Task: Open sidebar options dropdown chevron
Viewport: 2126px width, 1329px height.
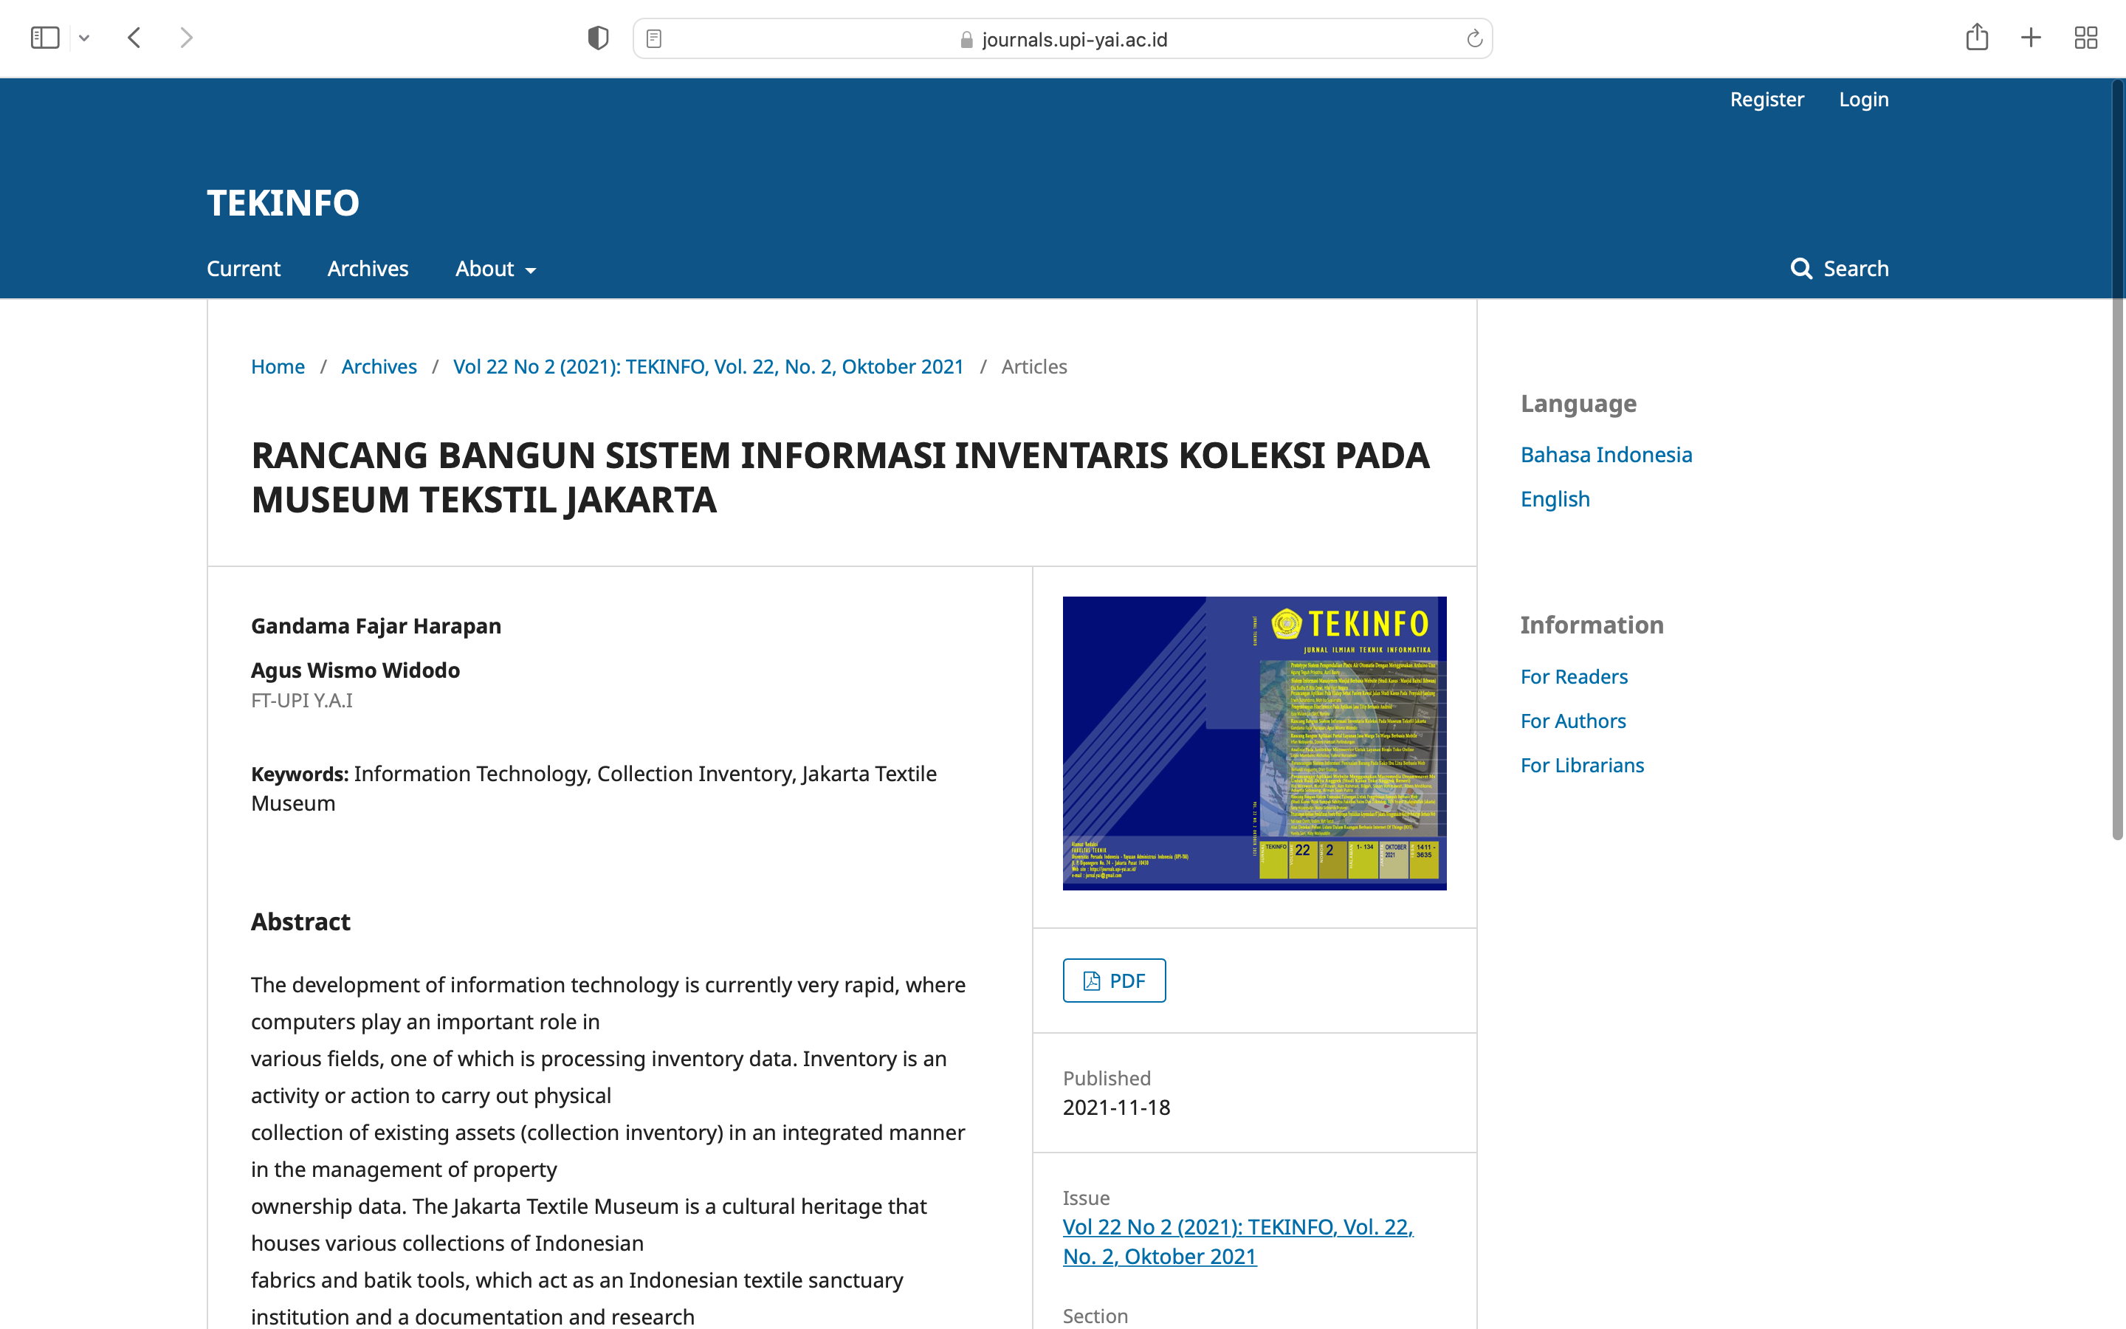Action: (84, 38)
